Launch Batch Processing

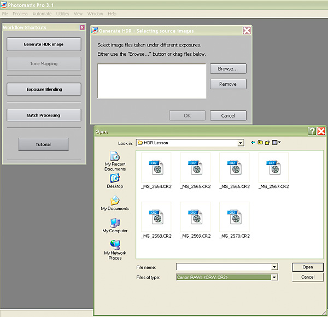(x=44, y=115)
